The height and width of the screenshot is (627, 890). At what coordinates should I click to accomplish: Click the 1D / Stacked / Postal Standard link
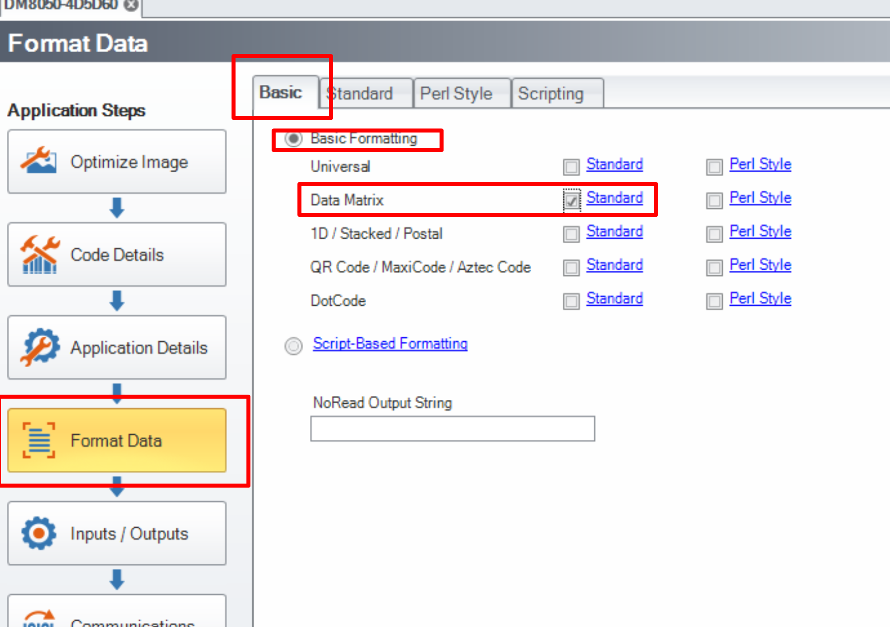614,232
